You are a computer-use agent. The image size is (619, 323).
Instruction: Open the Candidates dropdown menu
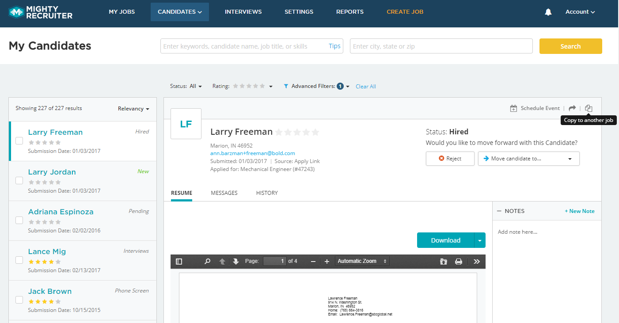click(x=180, y=12)
